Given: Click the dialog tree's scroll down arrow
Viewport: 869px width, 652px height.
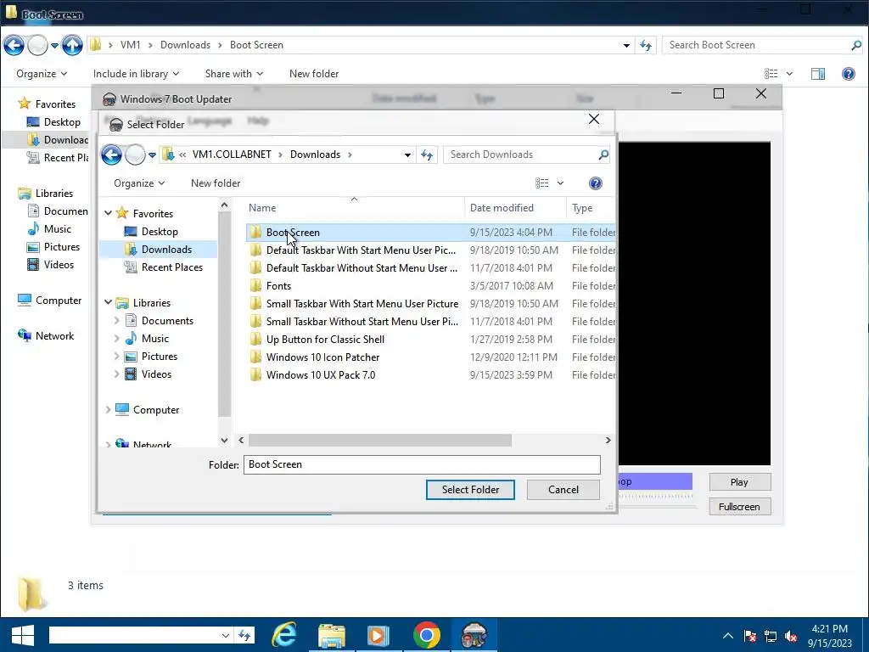Looking at the screenshot, I should pos(224,441).
